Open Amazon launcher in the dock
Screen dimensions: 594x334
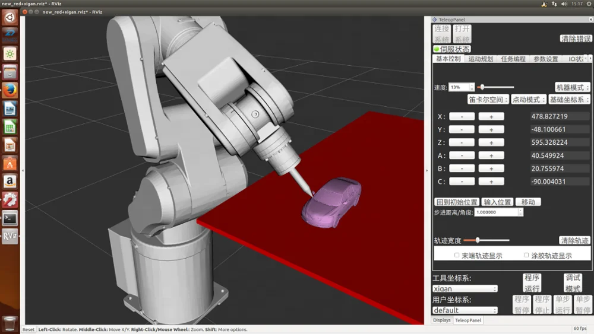click(x=10, y=182)
